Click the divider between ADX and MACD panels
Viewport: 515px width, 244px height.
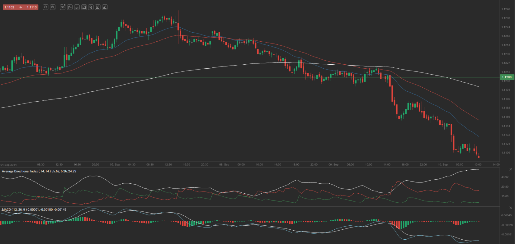pos(249,206)
